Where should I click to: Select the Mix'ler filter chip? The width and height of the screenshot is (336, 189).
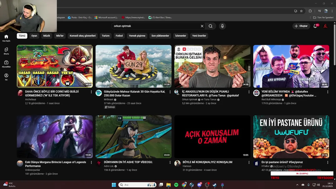(x=60, y=36)
